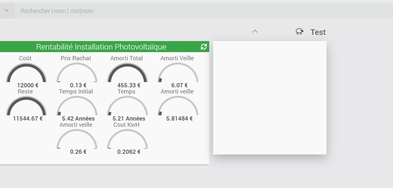The height and width of the screenshot is (188, 393).
Task: Refresh the Rentabilité Installation Photovoltaïque widget
Action: coord(204,47)
